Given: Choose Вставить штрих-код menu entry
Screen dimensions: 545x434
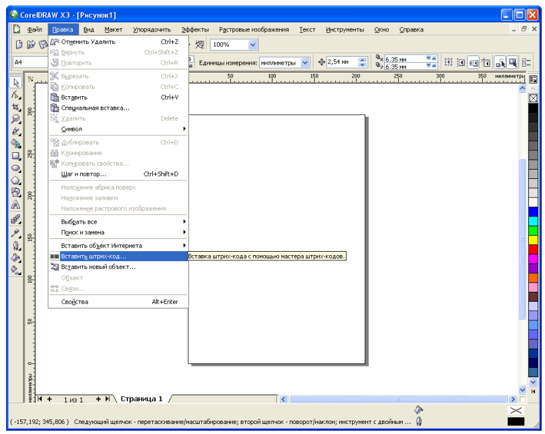Looking at the screenshot, I should [118, 256].
